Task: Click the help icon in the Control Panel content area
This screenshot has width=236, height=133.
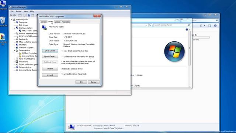Action: [x=187, y=30]
